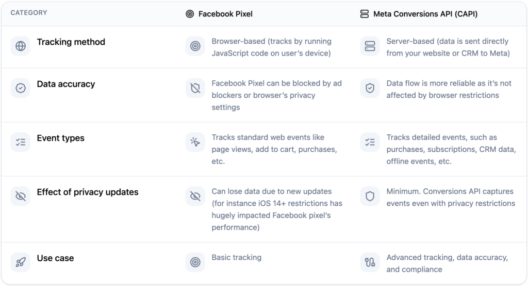Click the globe icon beside Tracking method
Viewport: 528px width, 286px height.
(x=21, y=46)
